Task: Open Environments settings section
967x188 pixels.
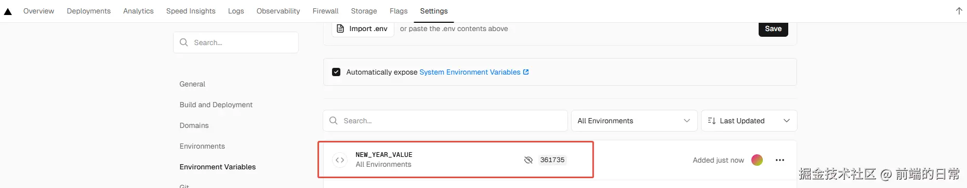Action: [x=202, y=146]
